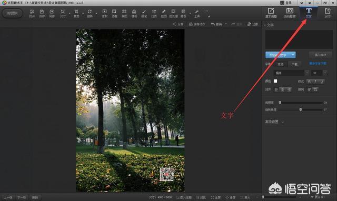This screenshot has width=337, height=201.
Task: Select the 裁剪 (Crop) tool
Action: coord(76,13)
